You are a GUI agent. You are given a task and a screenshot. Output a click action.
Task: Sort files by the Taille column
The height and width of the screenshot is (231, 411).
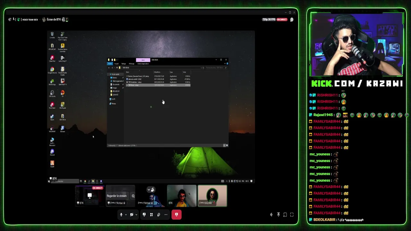pyautogui.click(x=186, y=72)
